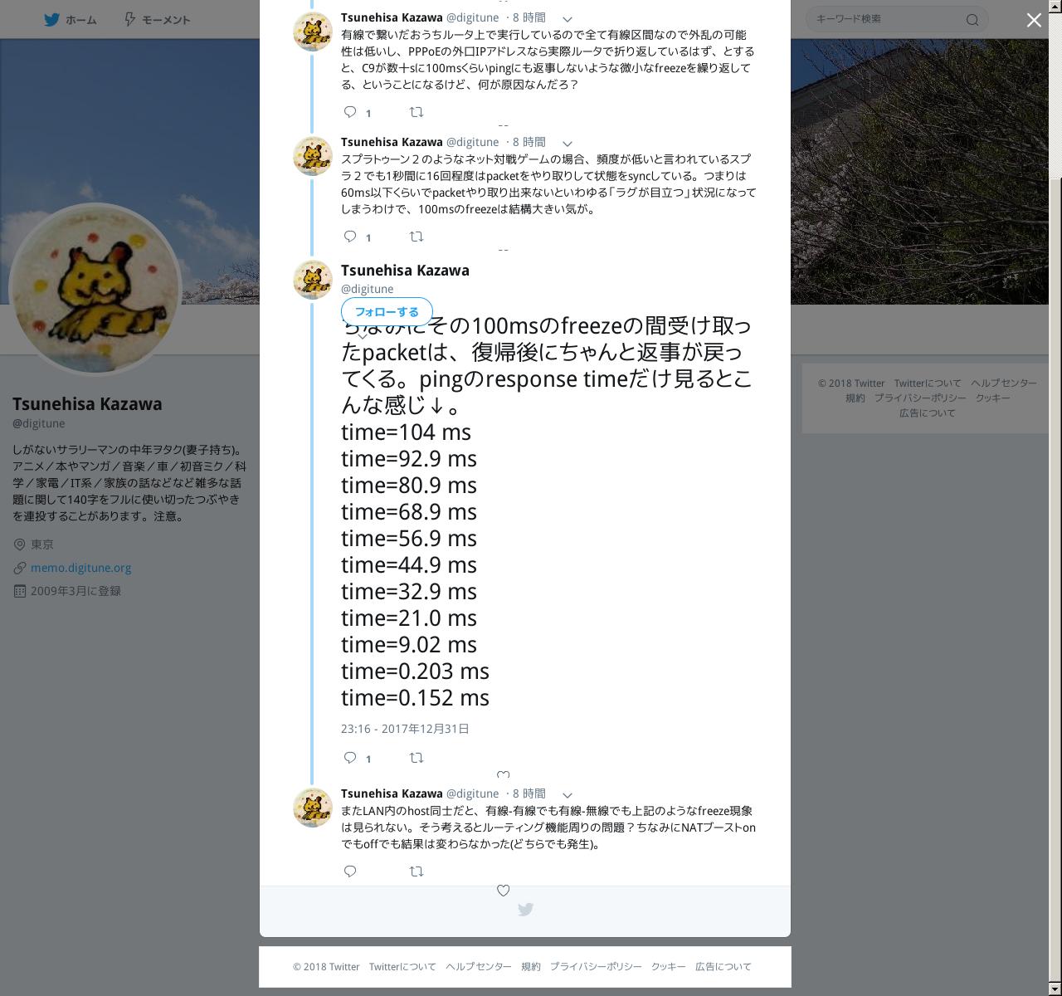Click the Twitter bird home icon
Image resolution: width=1062 pixels, height=996 pixels.
(51, 19)
